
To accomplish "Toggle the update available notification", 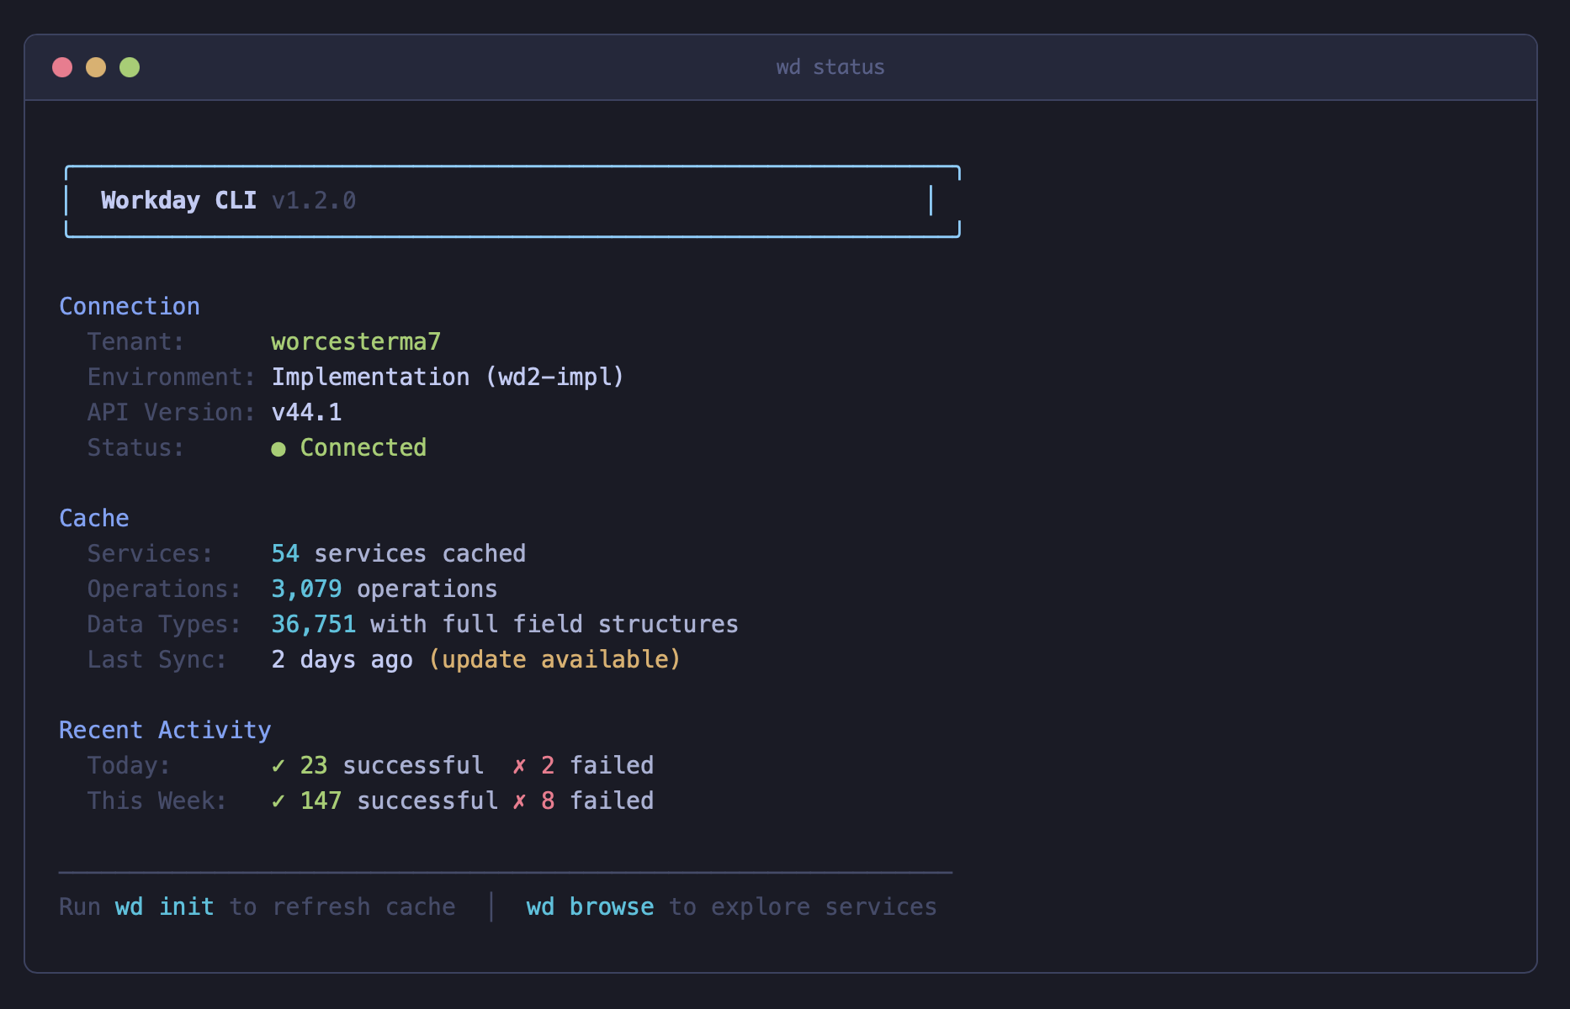I will point(554,659).
